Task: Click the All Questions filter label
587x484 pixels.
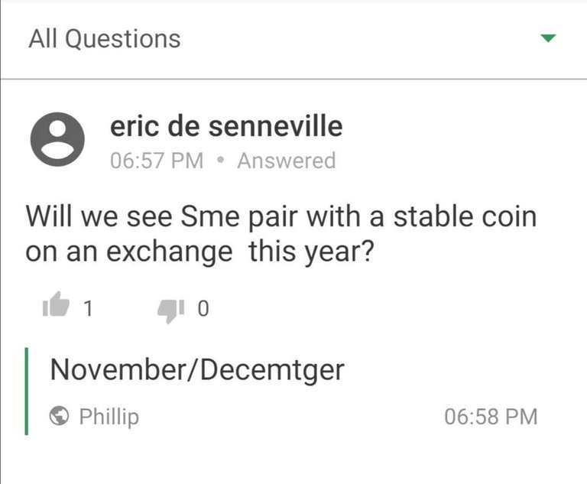Action: pos(105,39)
